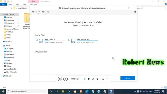Open the taskbar clock and date
Screen dimensions: 167x94
coord(157,91)
